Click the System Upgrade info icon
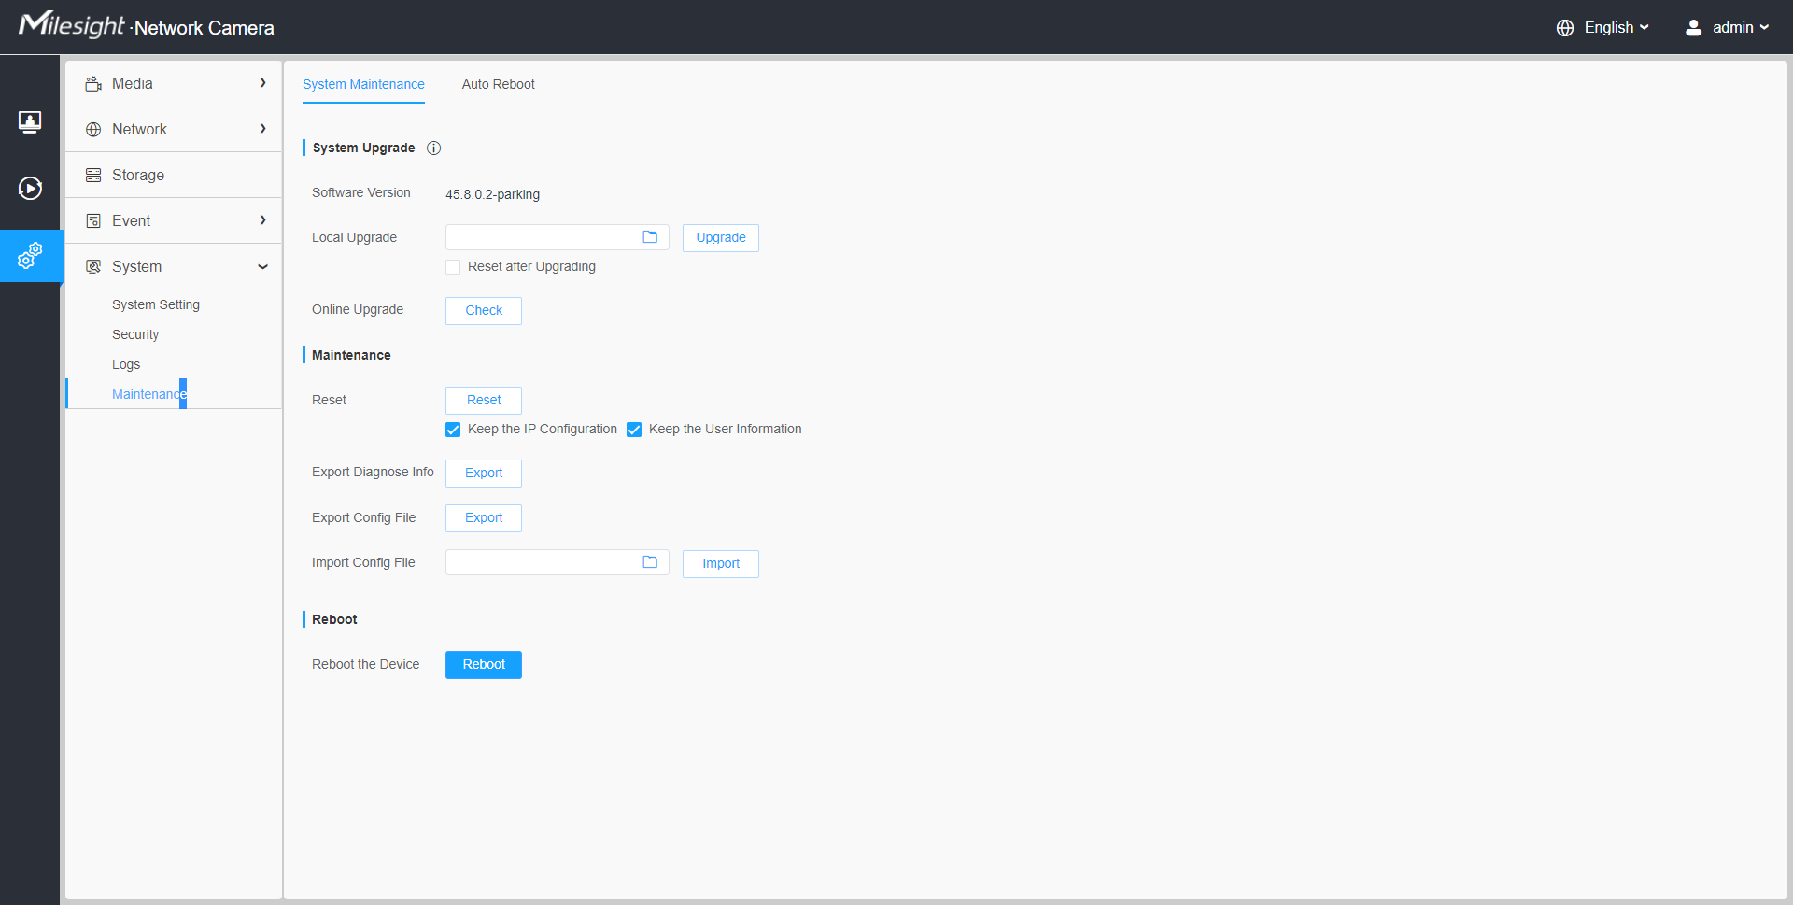Image resolution: width=1793 pixels, height=905 pixels. [x=433, y=148]
